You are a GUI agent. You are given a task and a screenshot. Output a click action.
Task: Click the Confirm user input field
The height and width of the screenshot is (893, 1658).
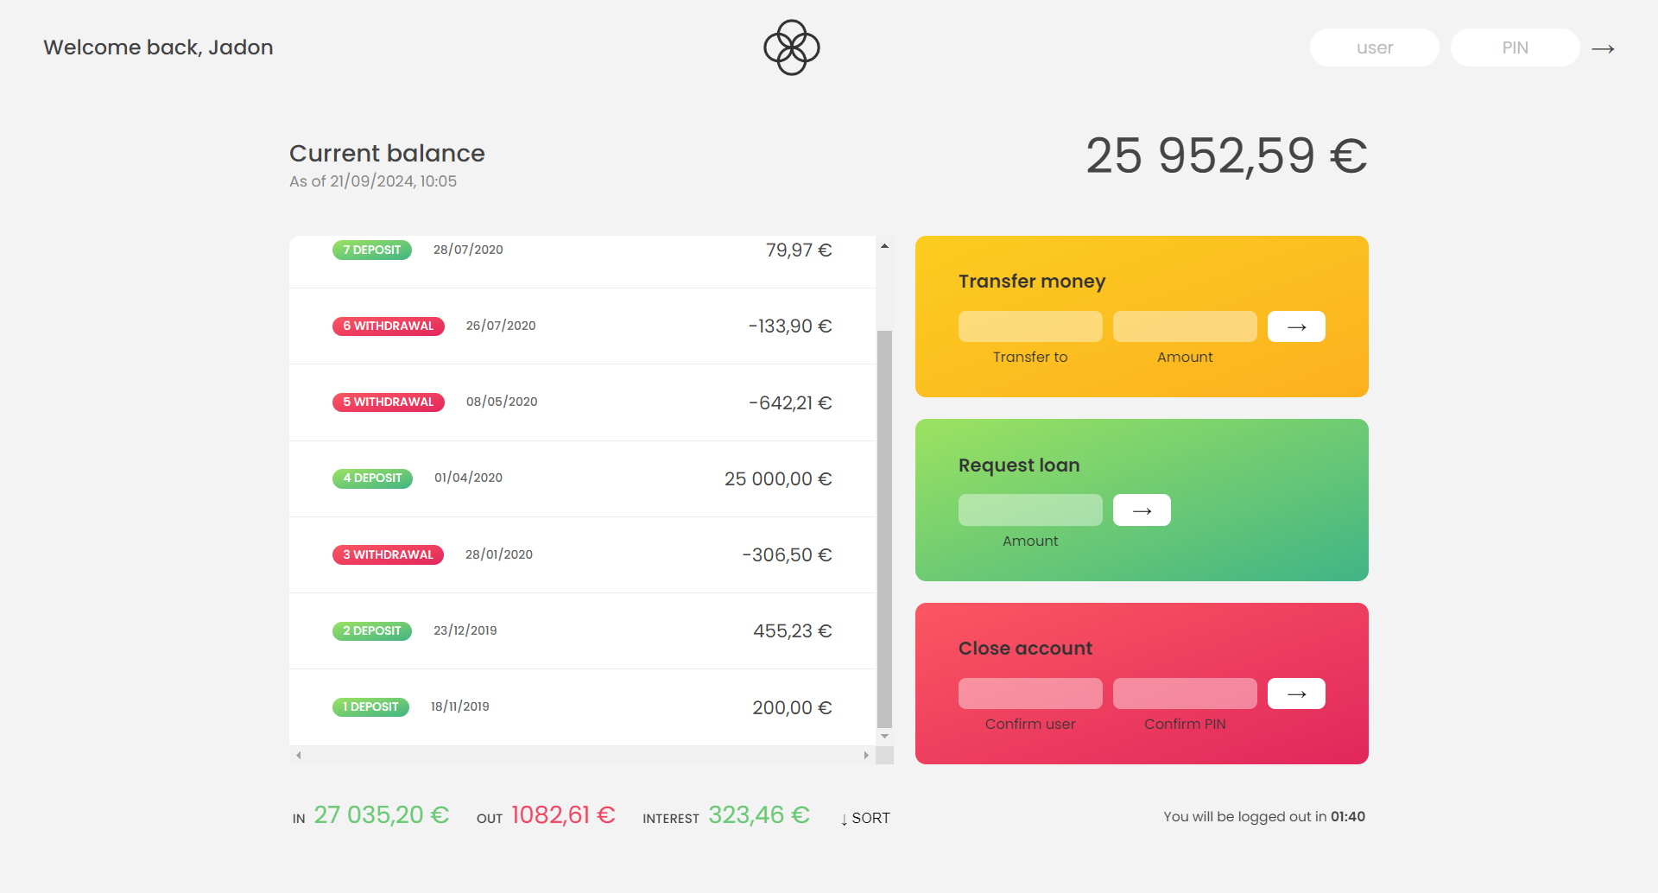pyautogui.click(x=1029, y=693)
